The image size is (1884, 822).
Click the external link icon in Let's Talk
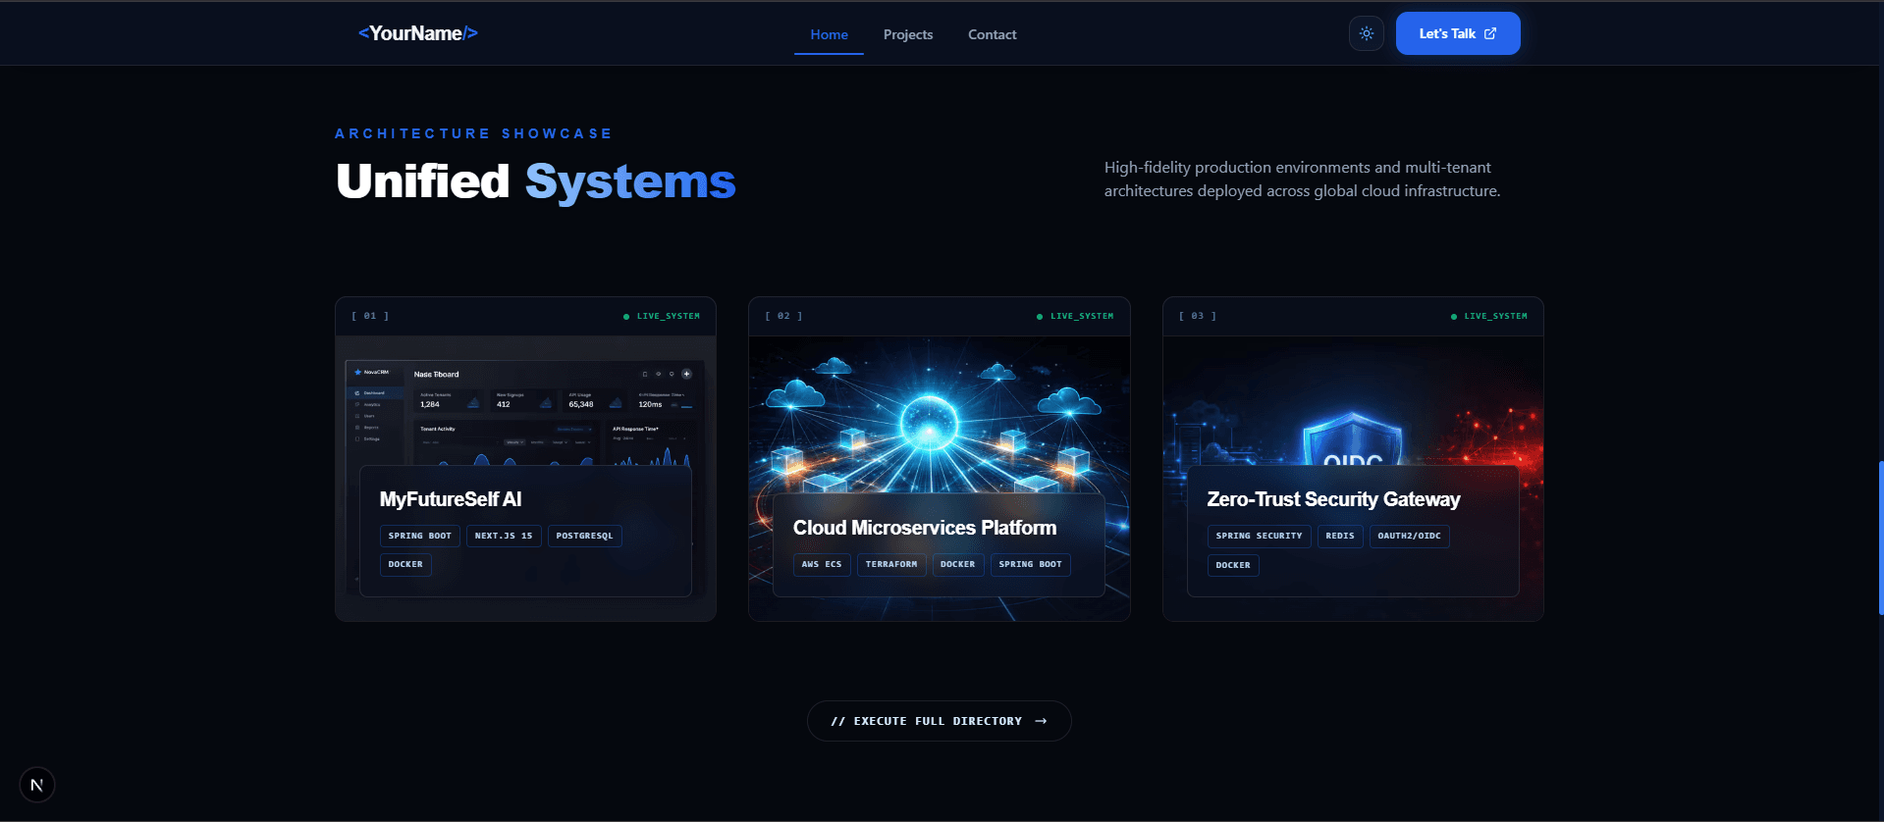click(x=1490, y=33)
